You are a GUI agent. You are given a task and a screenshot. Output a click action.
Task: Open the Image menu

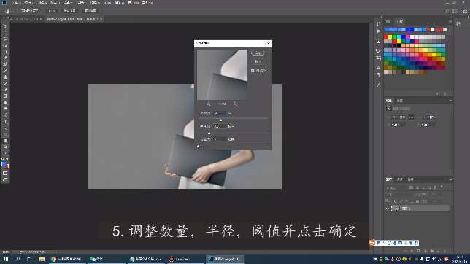(x=42, y=3)
